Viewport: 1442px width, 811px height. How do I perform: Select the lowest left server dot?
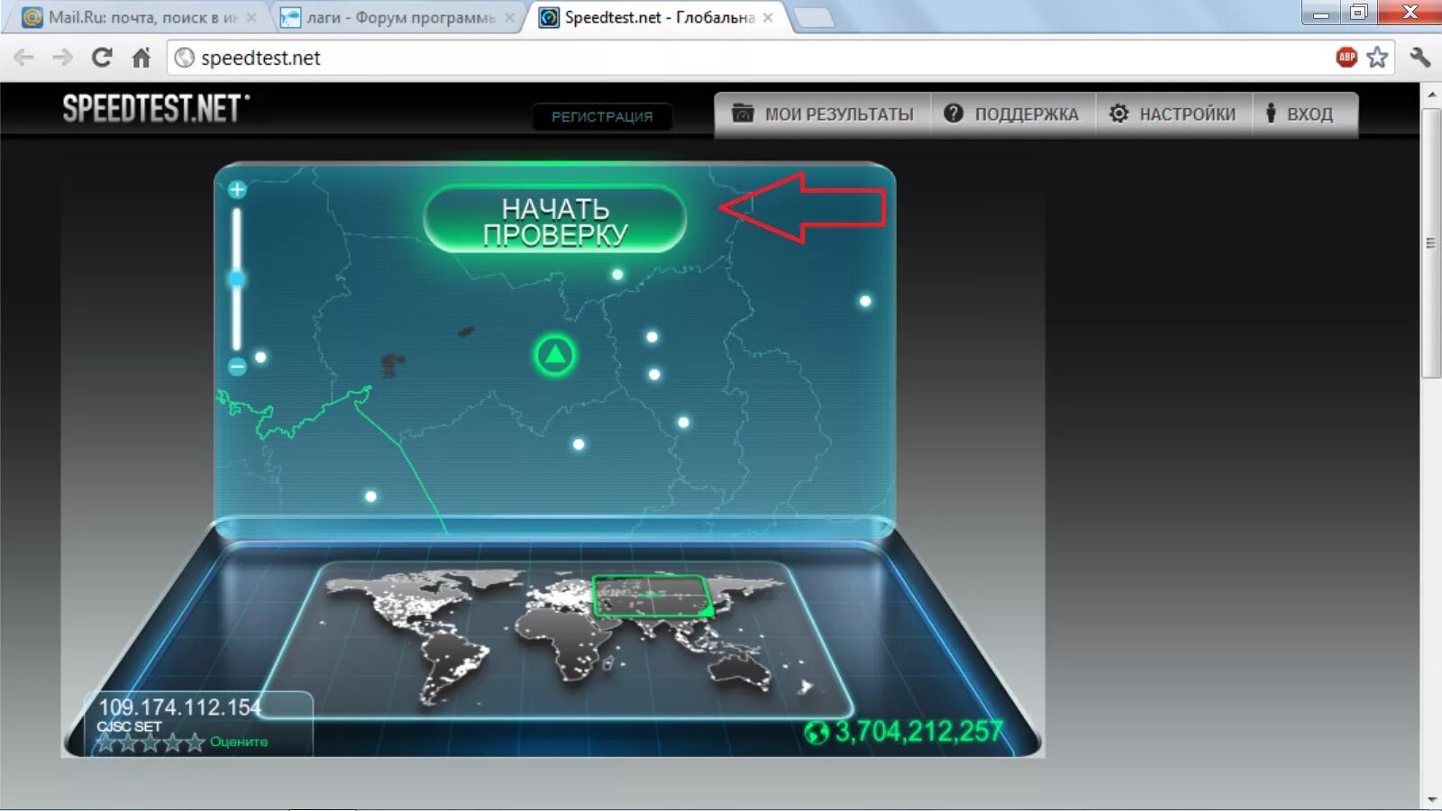(370, 497)
